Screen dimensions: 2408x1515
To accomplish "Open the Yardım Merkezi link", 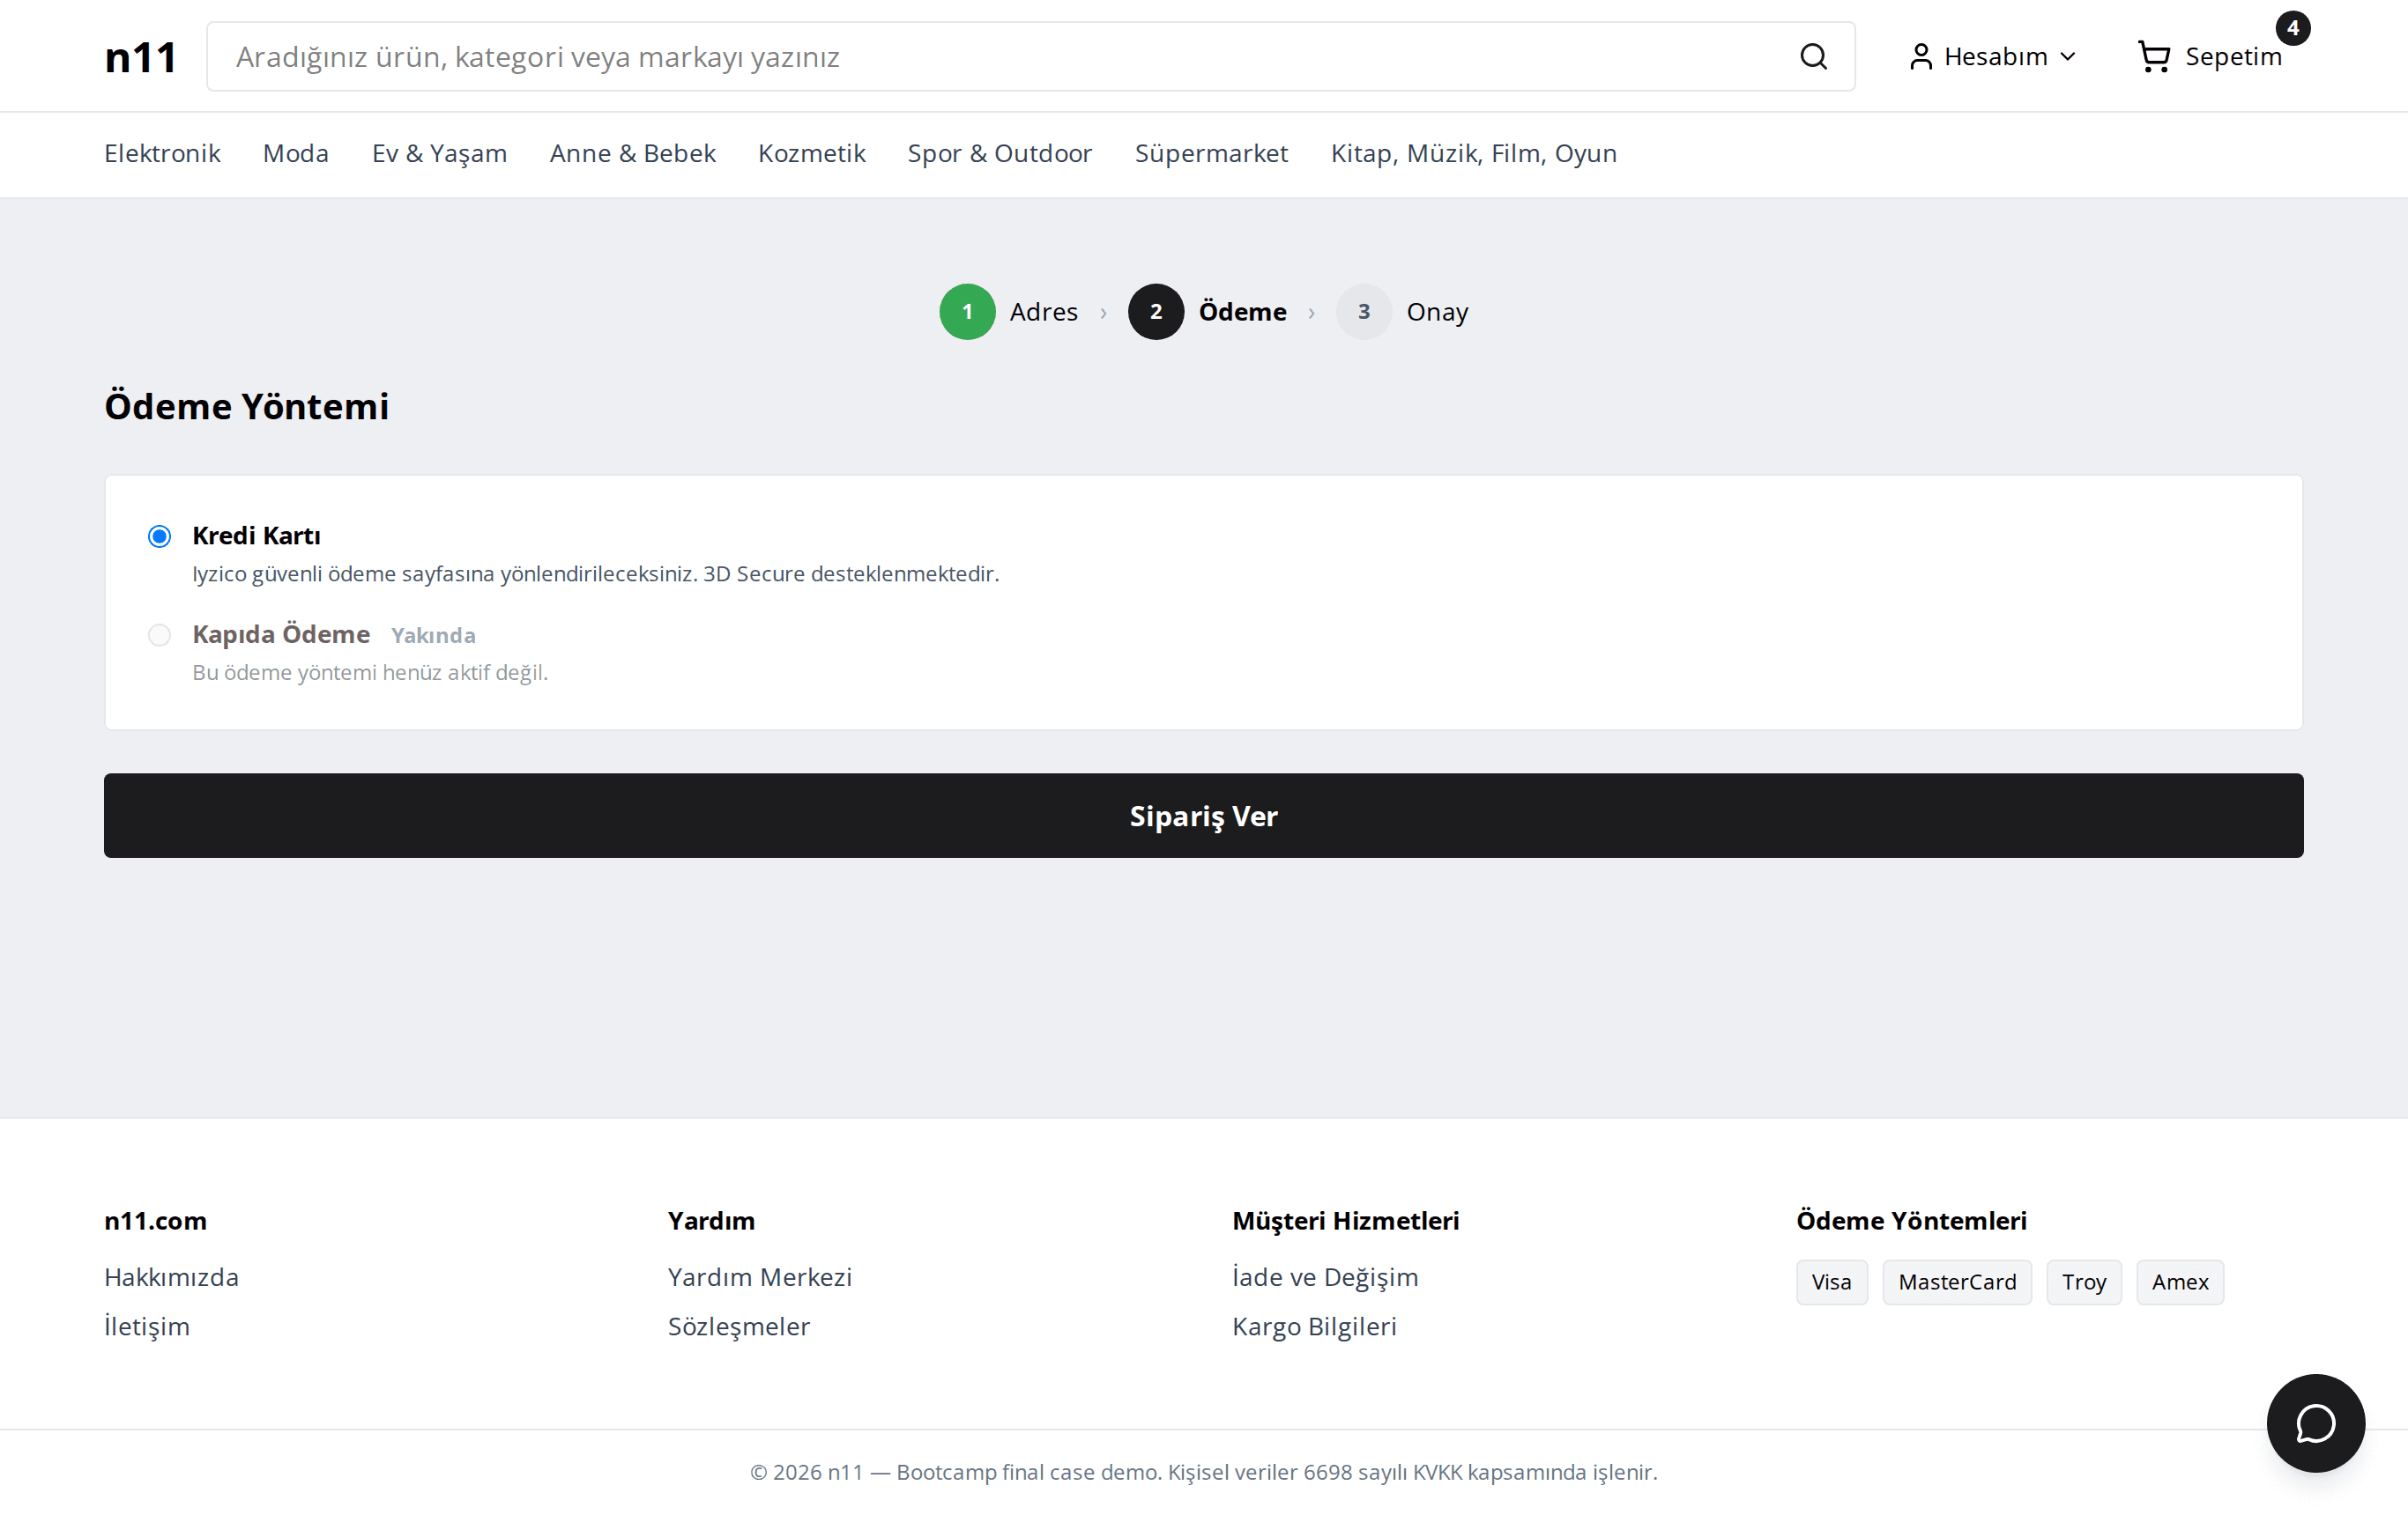I will coord(759,1276).
